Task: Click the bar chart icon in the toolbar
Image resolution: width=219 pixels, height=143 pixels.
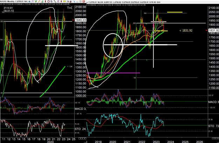Action: 42,1
